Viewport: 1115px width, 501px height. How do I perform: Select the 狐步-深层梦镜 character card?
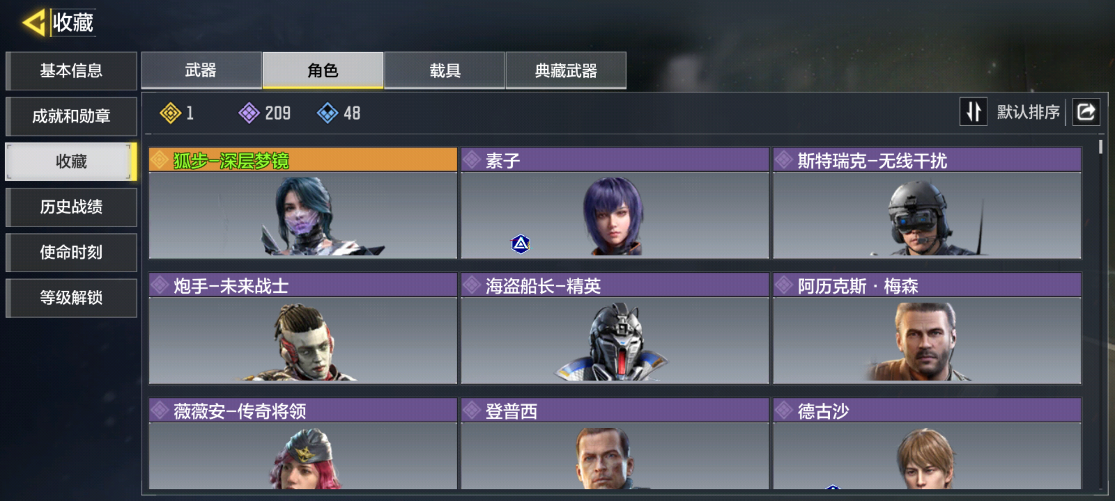(x=303, y=203)
